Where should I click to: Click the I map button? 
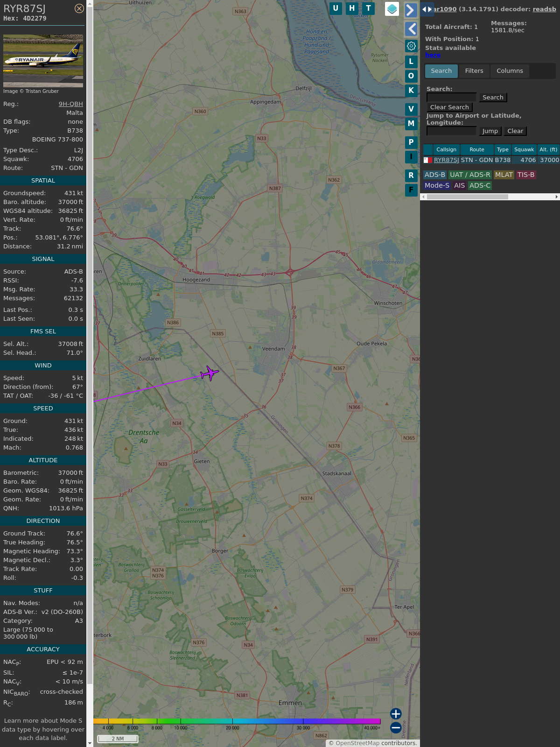click(411, 156)
